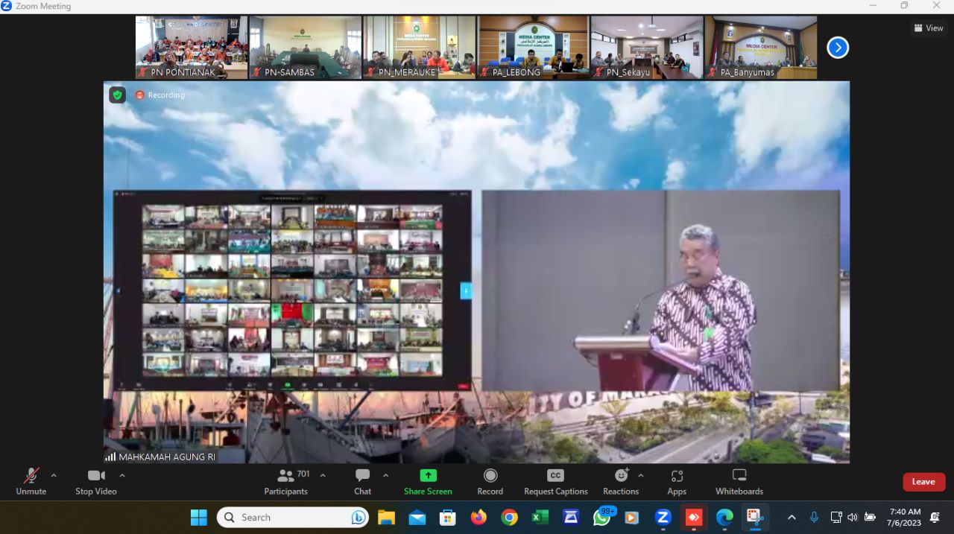The width and height of the screenshot is (954, 534).
Task: Expand the arrow next to Participants
Action: point(323,475)
